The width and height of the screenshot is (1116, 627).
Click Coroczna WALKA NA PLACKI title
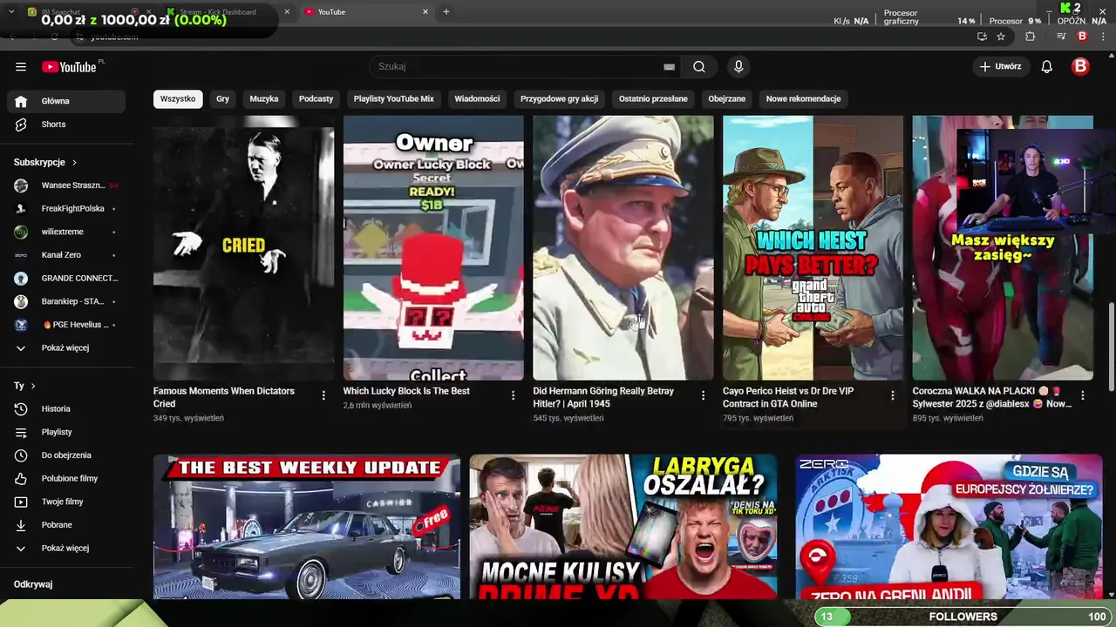(992, 397)
